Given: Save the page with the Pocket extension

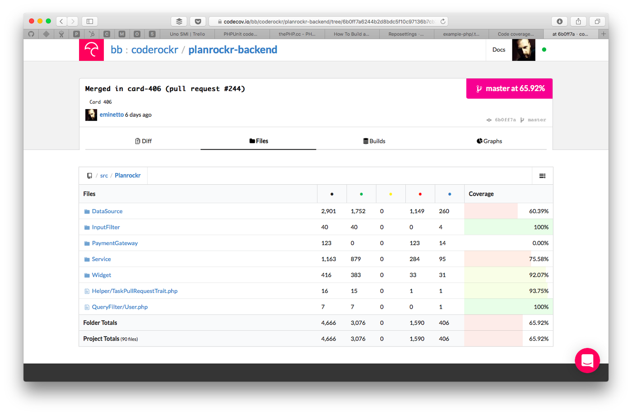Looking at the screenshot, I should coord(198,21).
